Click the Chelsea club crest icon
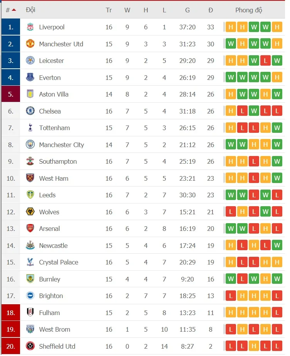290x356 pixels. (x=30, y=111)
